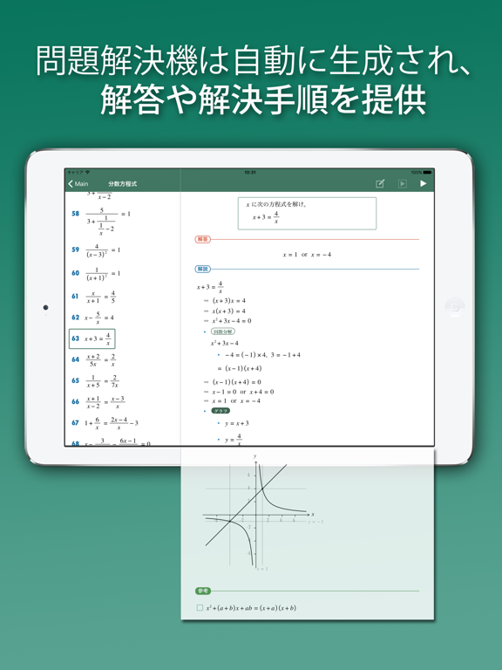
Task: Select problem 60 in the list
Action: [96, 273]
